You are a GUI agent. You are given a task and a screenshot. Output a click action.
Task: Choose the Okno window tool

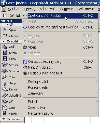pyautogui.click(x=11, y=59)
